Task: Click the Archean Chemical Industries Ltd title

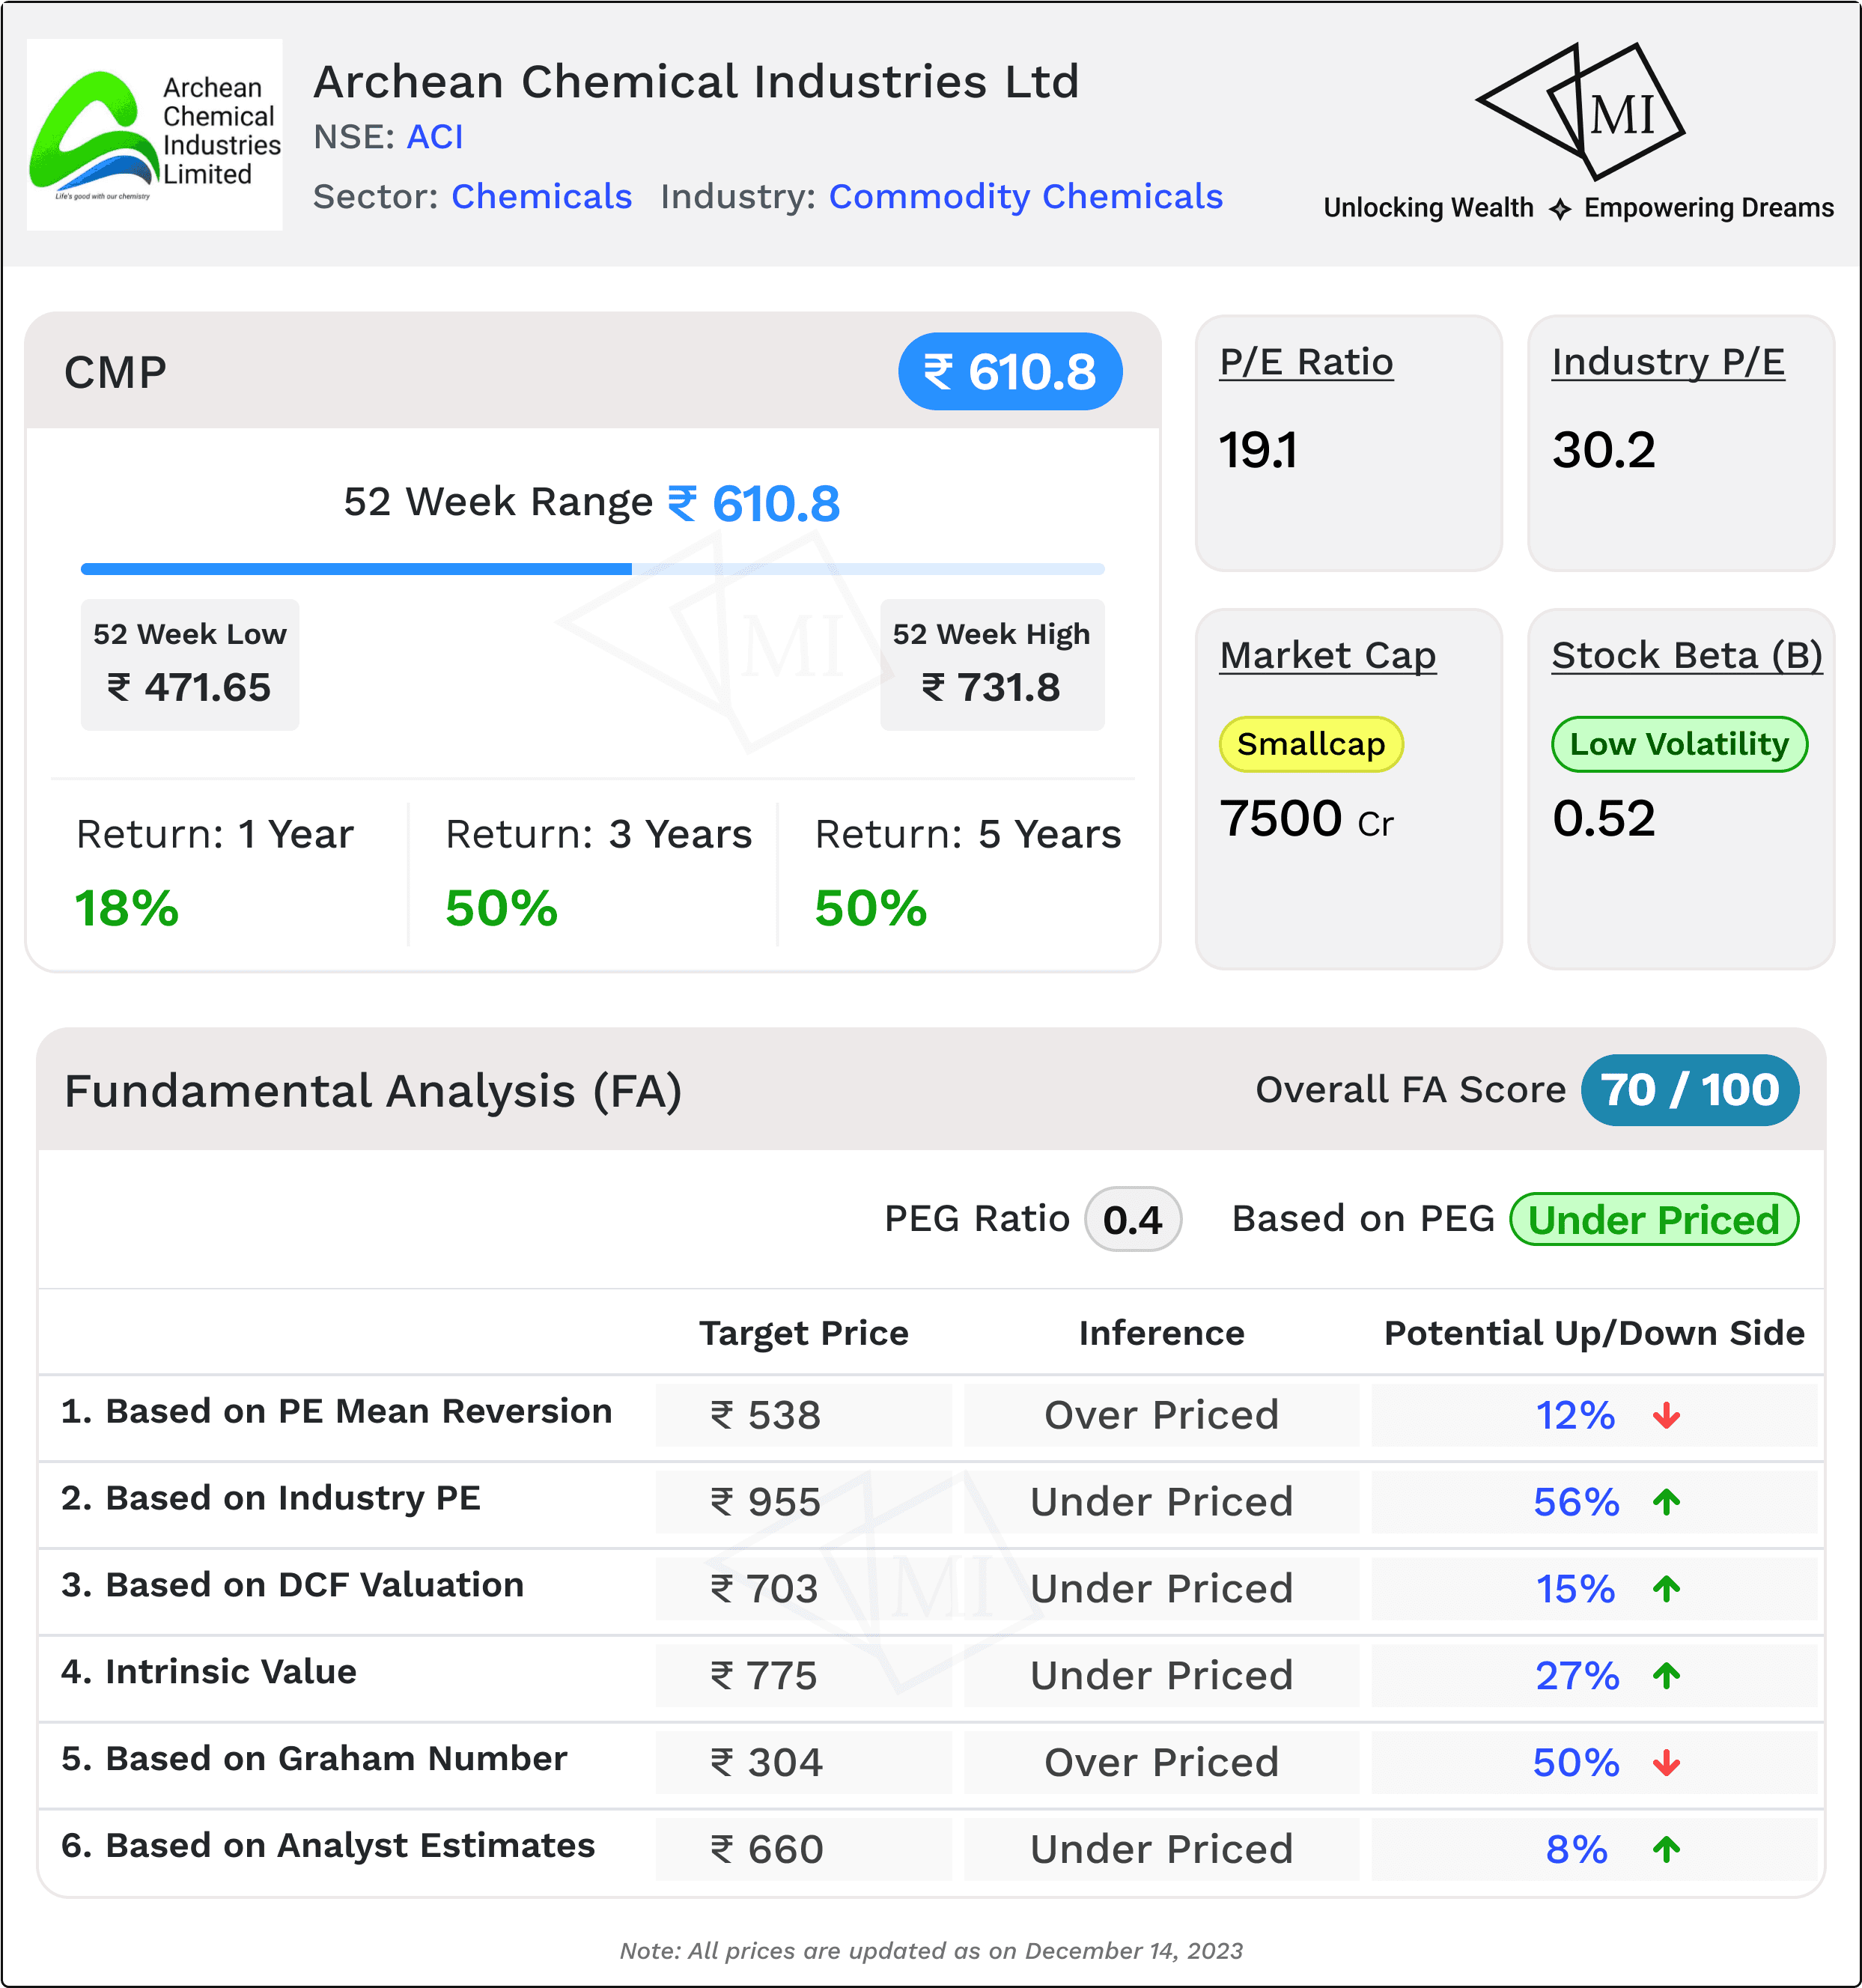Action: 697,82
